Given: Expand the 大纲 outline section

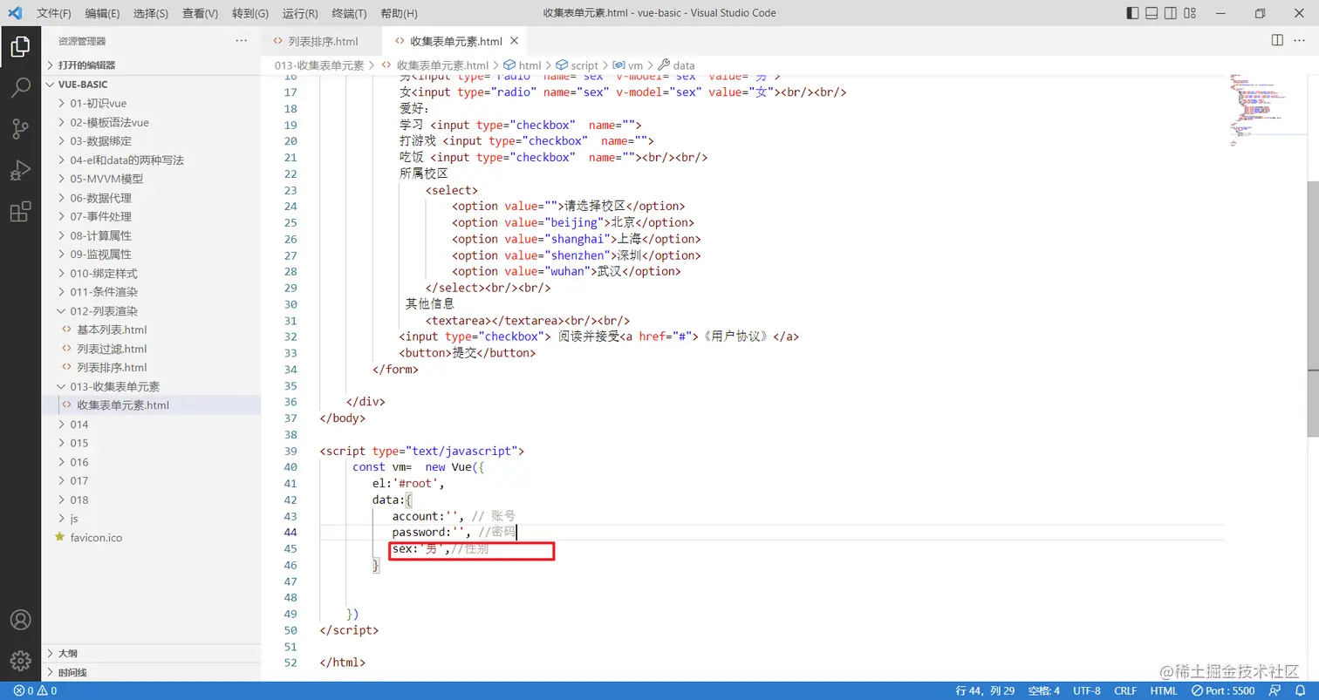Looking at the screenshot, I should coord(152,653).
